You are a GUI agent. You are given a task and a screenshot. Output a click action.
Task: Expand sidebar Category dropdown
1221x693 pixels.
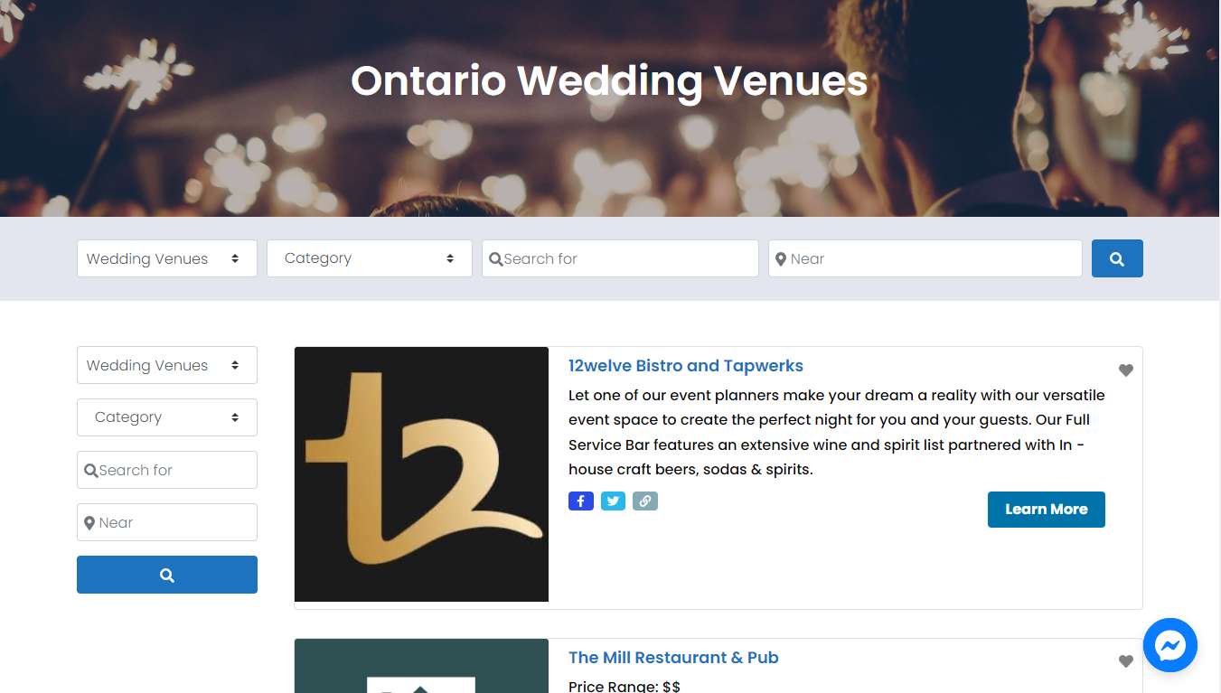click(167, 417)
